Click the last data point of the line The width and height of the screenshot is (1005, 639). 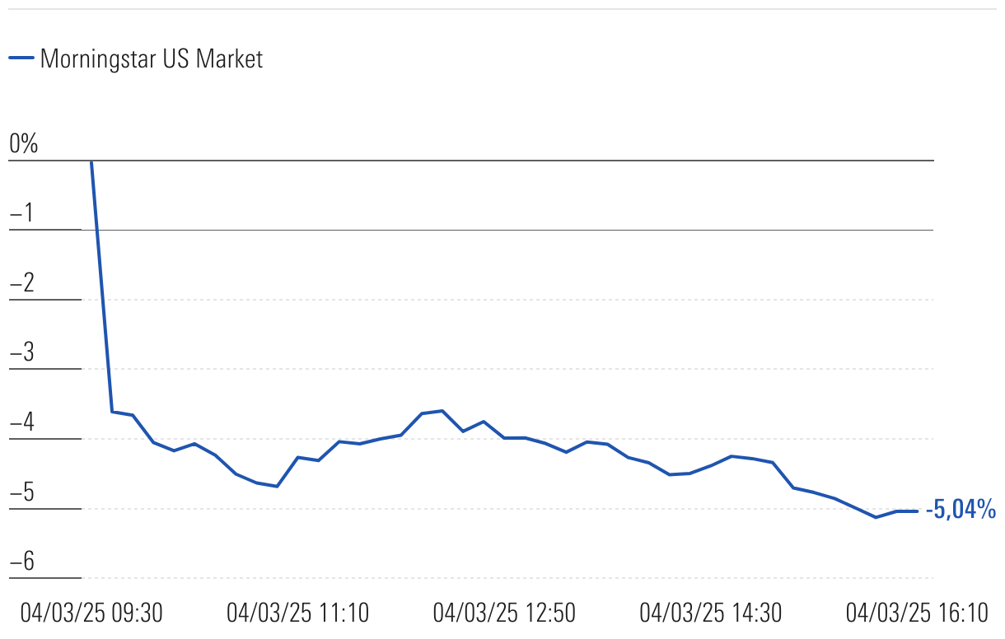[x=917, y=511]
